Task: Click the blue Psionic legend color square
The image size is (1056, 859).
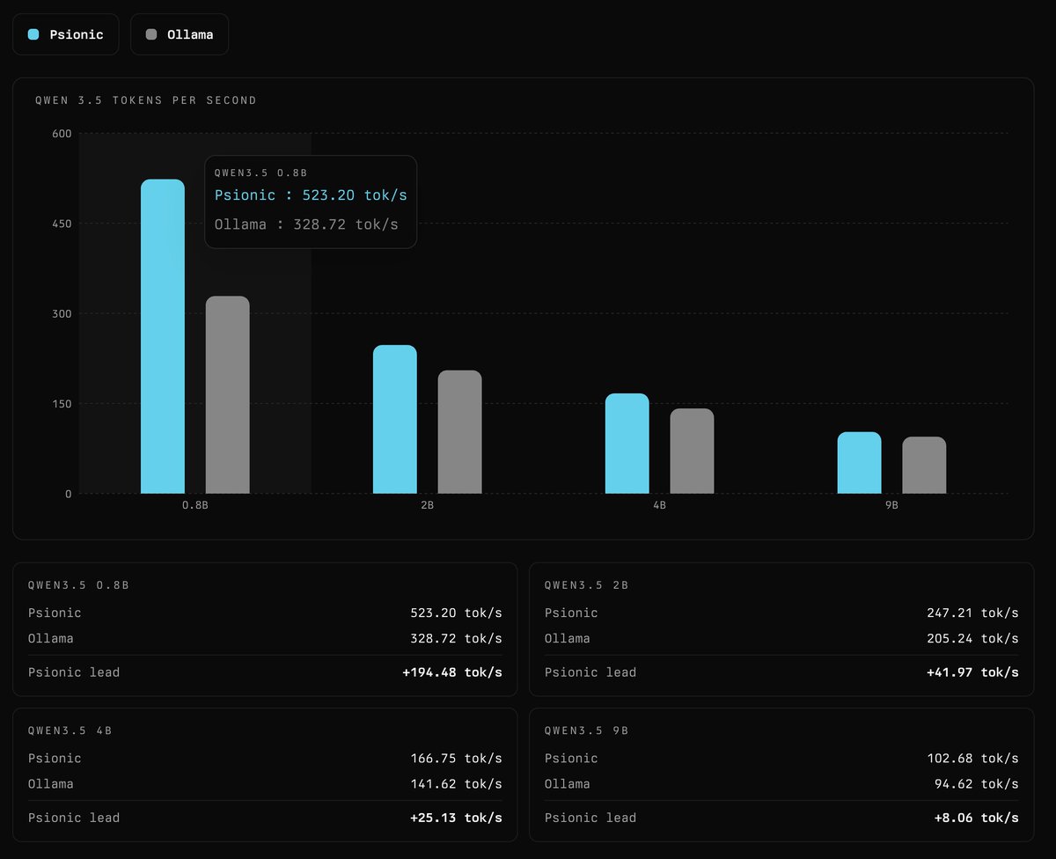Action: tap(33, 34)
